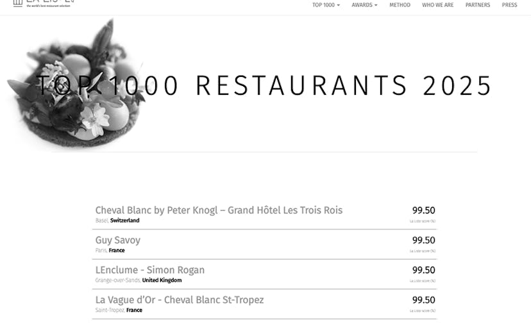Click the La Liste logo icon
Image resolution: width=531 pixels, height=323 pixels.
(18, 3)
